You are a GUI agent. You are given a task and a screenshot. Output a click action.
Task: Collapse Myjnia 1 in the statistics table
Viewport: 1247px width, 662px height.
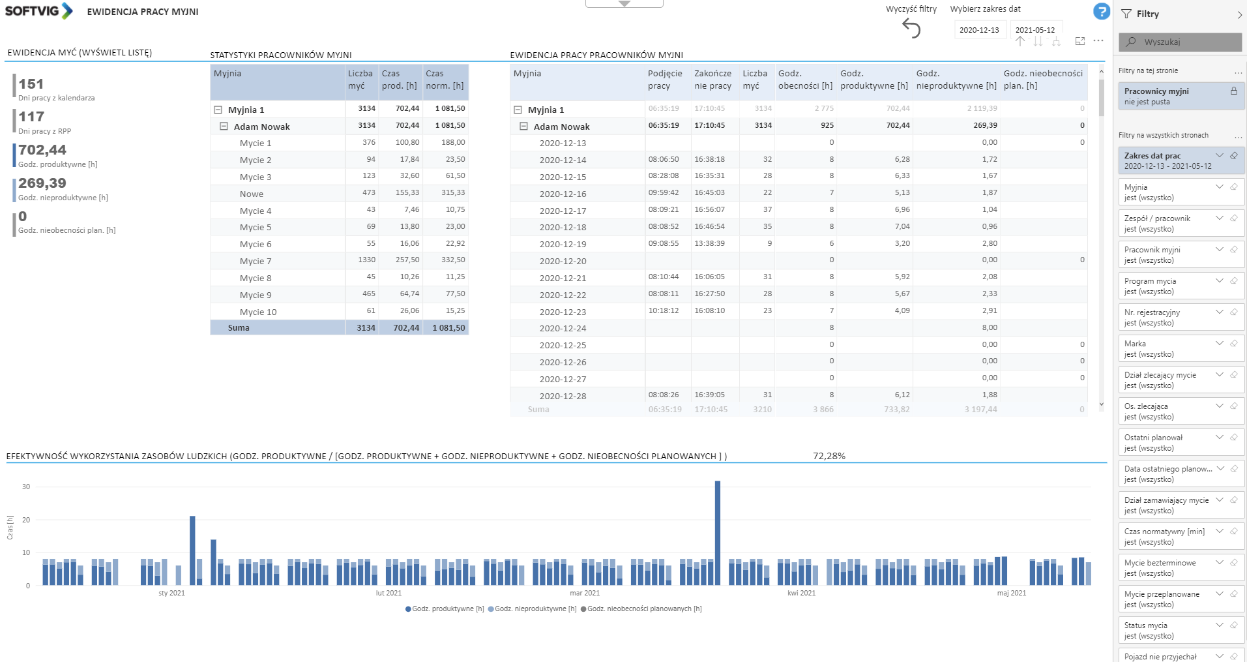click(x=218, y=110)
